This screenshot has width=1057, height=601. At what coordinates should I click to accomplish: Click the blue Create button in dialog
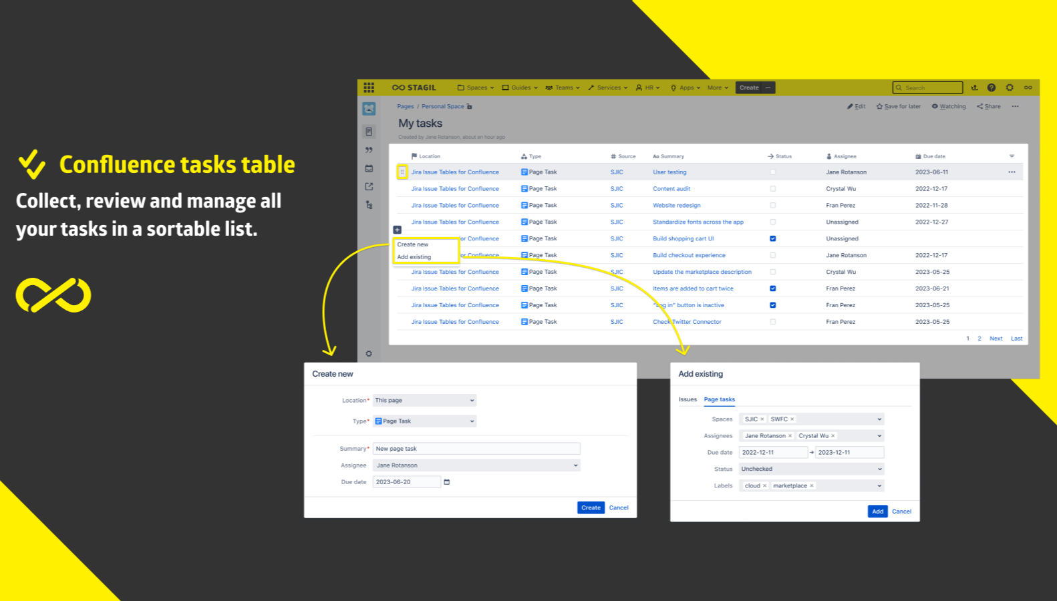[591, 508]
